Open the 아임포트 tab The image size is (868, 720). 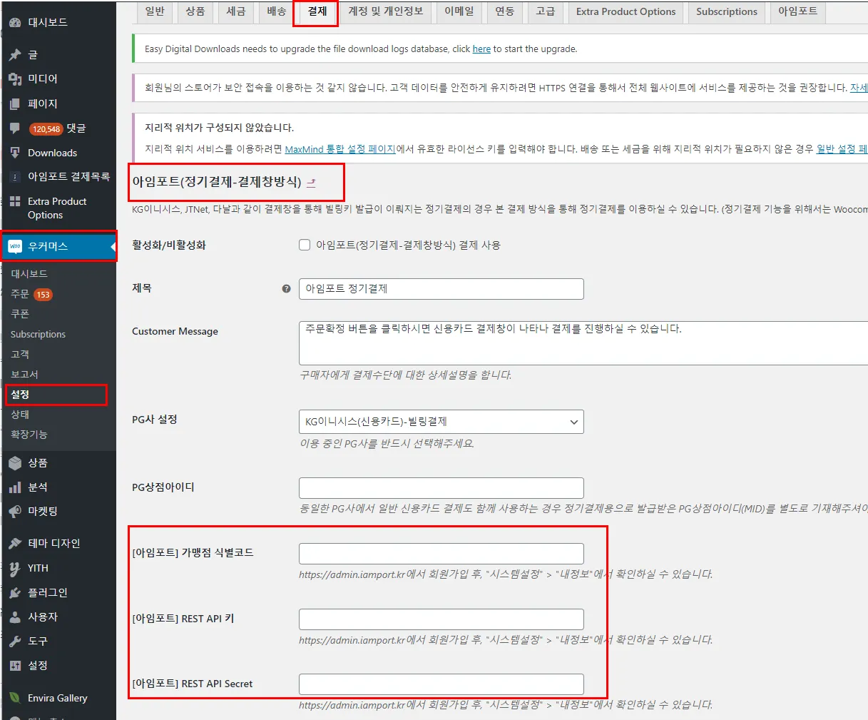[x=797, y=11]
